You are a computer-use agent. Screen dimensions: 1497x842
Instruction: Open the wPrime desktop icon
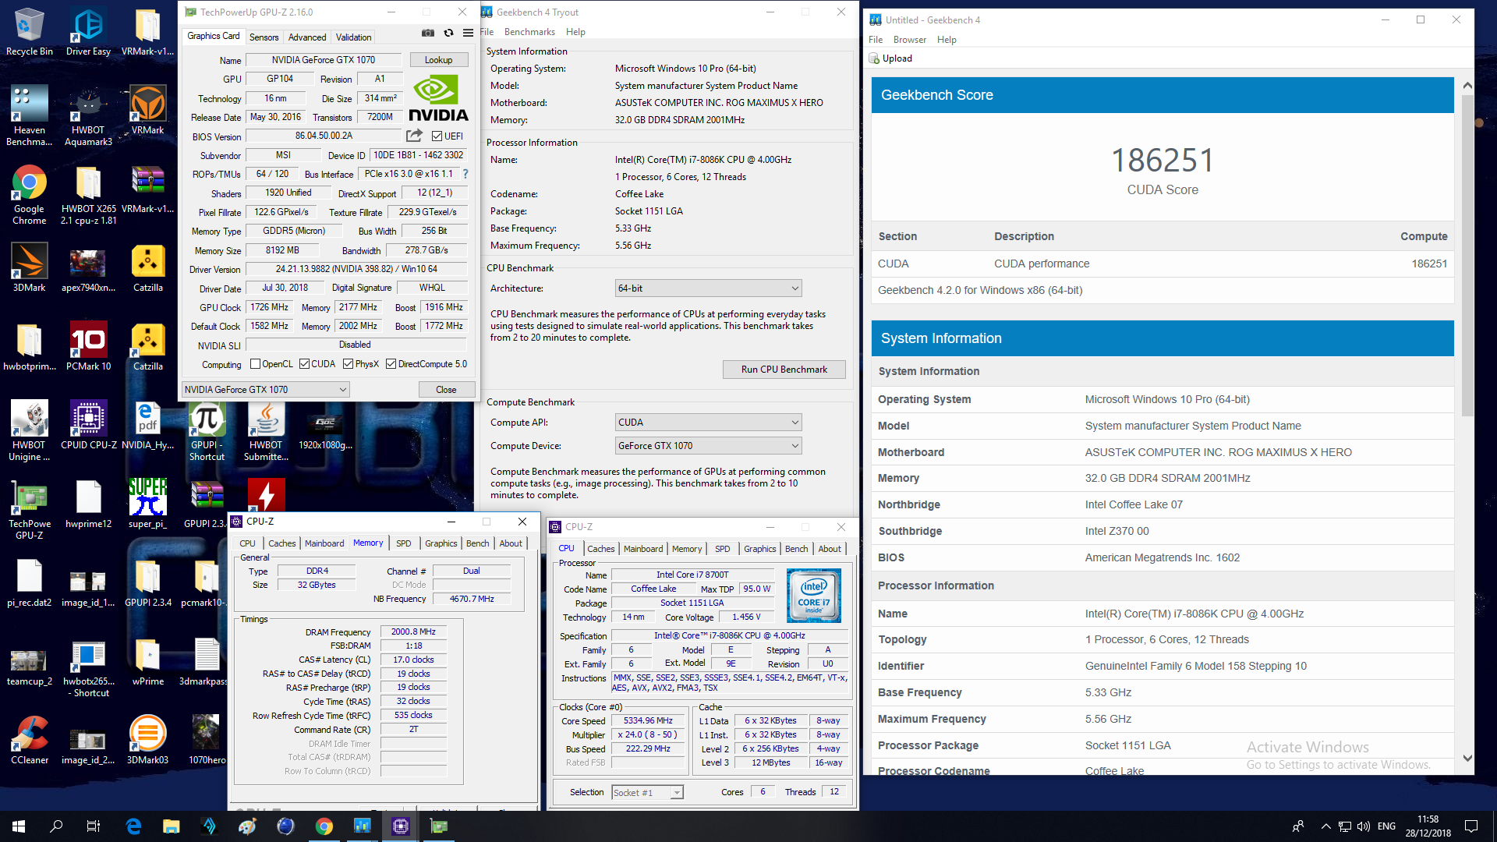[x=147, y=661]
